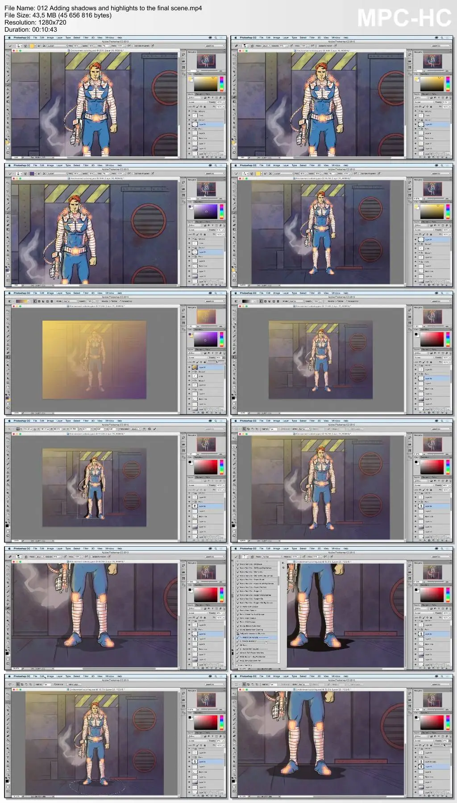Screen dimensions: 457x803
Task: Open Filter menu in the top-left frame
Action: coord(86,38)
